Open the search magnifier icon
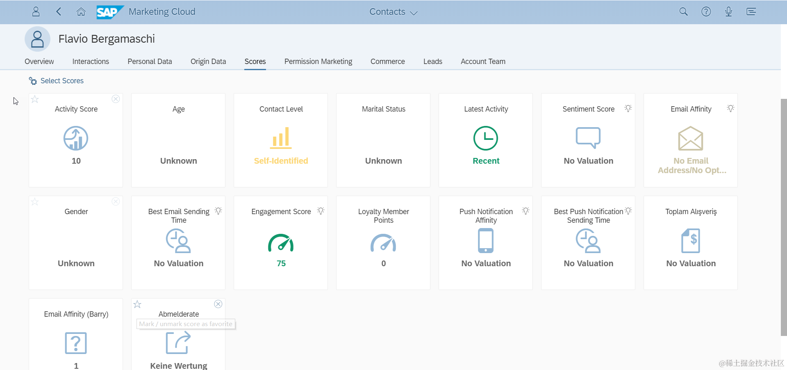 pyautogui.click(x=683, y=11)
